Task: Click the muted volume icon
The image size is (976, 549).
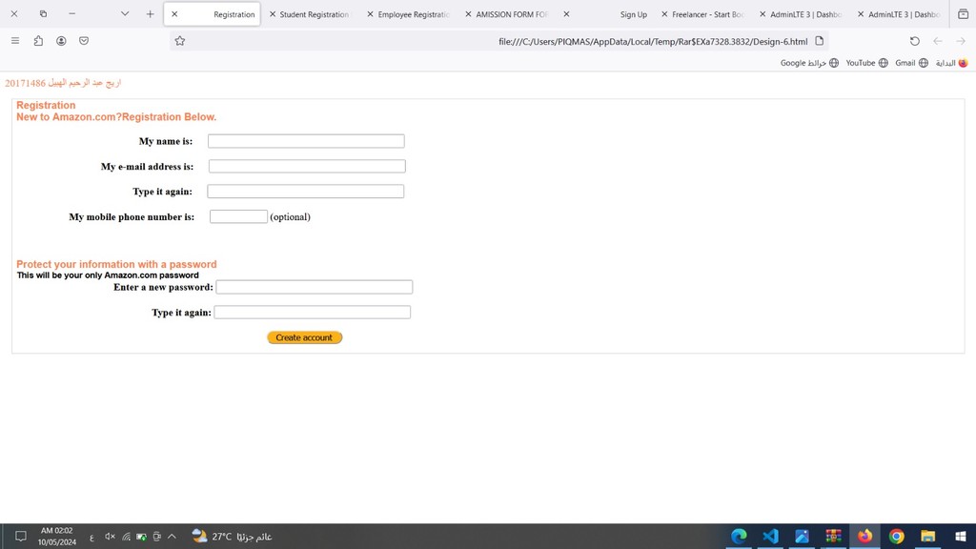Action: (x=110, y=536)
